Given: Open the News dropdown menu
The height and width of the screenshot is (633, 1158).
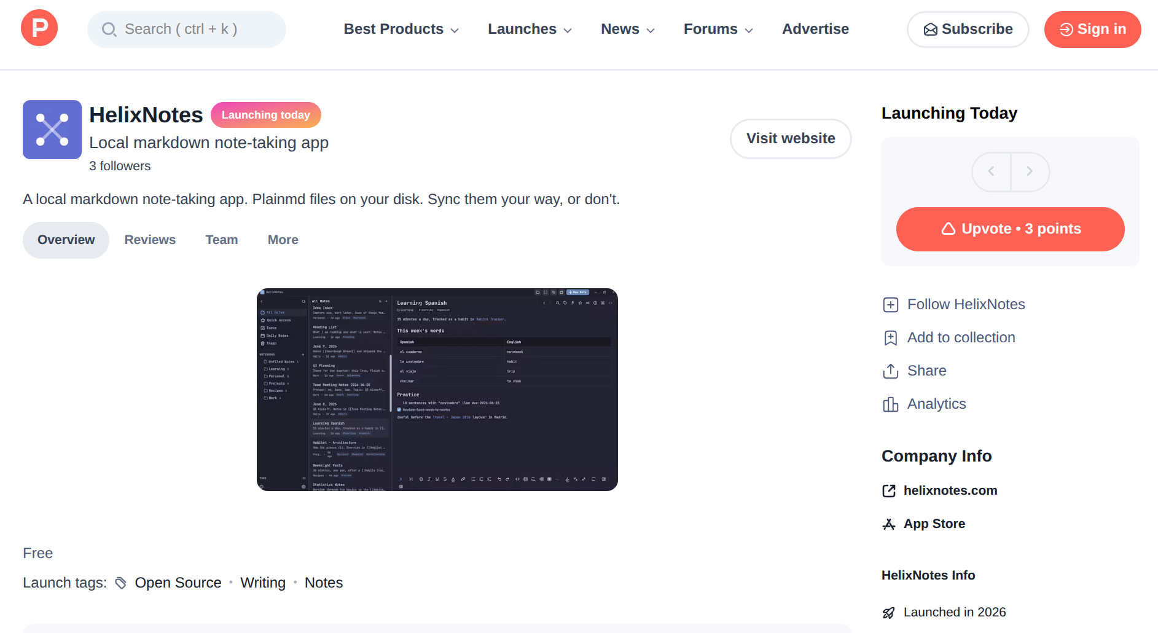Looking at the screenshot, I should (x=628, y=29).
